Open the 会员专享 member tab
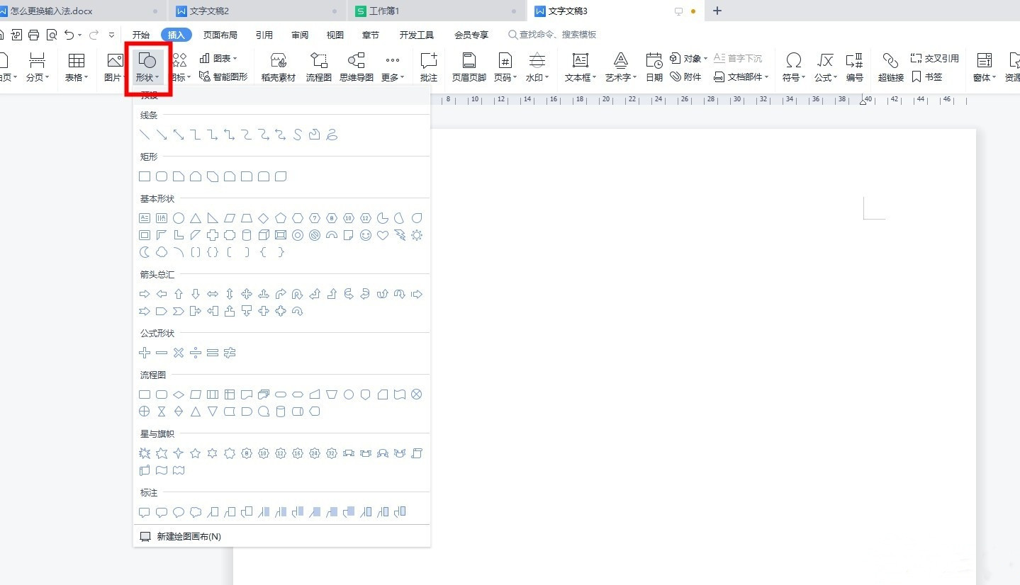Viewport: 1020px width, 585px height. pyautogui.click(x=471, y=35)
